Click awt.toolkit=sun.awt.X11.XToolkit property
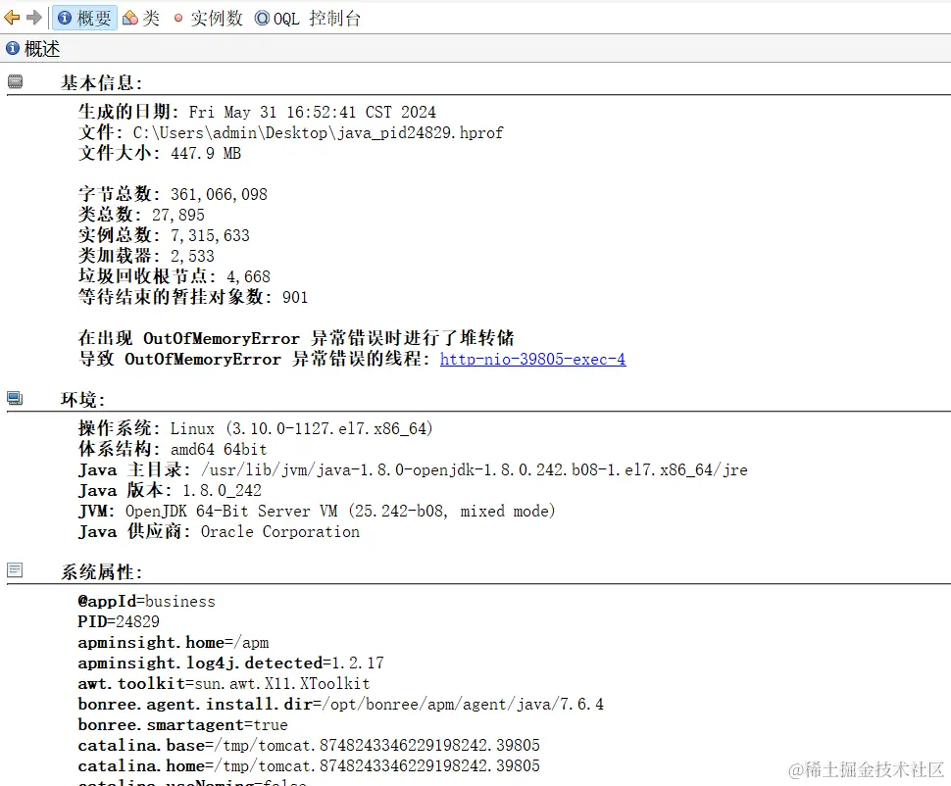The image size is (951, 786). (224, 684)
